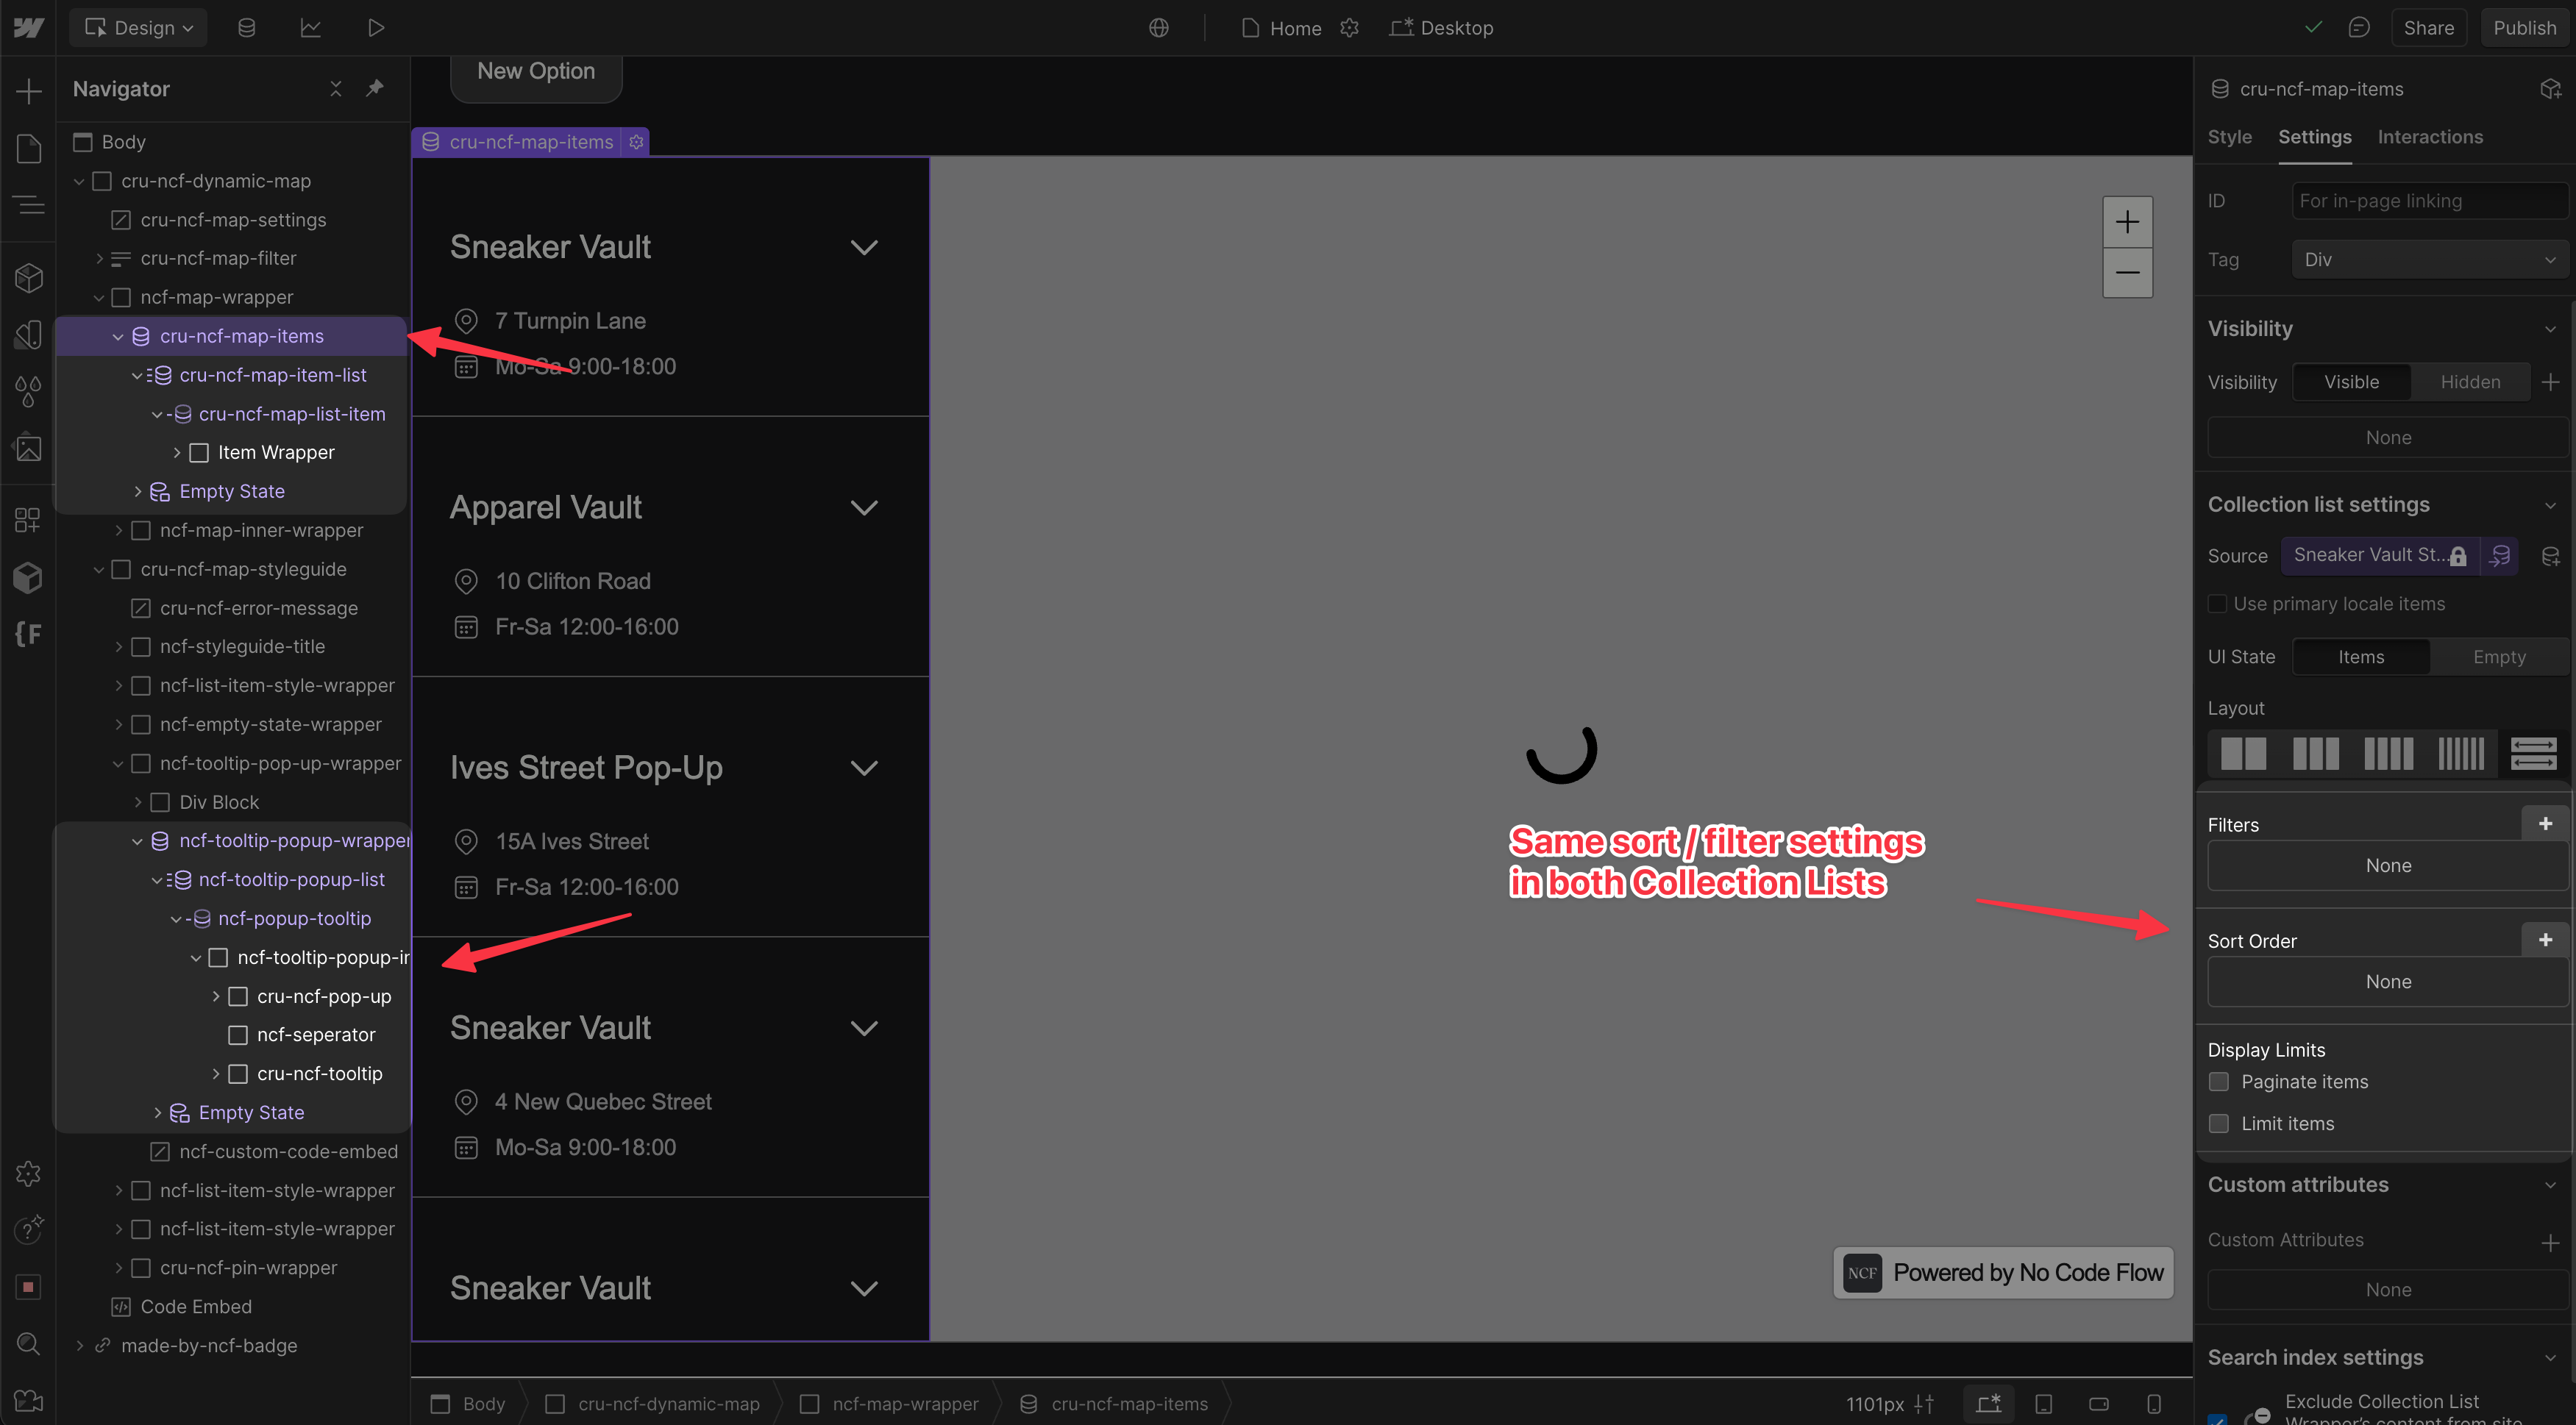
Task: Set Visibility to Visible
Action: [x=2351, y=382]
